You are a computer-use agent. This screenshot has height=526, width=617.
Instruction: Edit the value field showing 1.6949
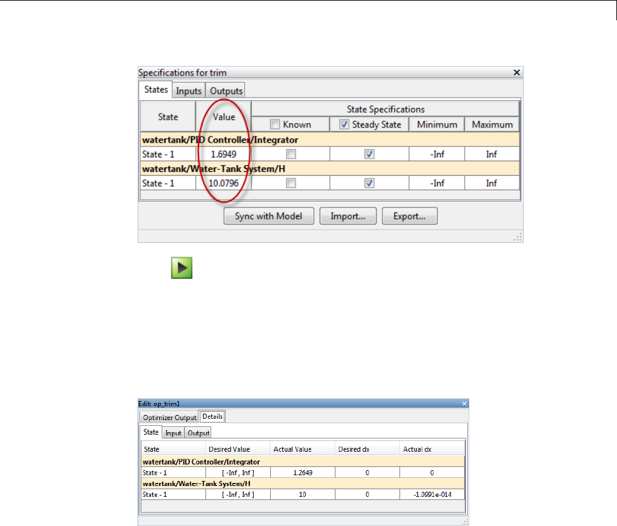tap(223, 154)
